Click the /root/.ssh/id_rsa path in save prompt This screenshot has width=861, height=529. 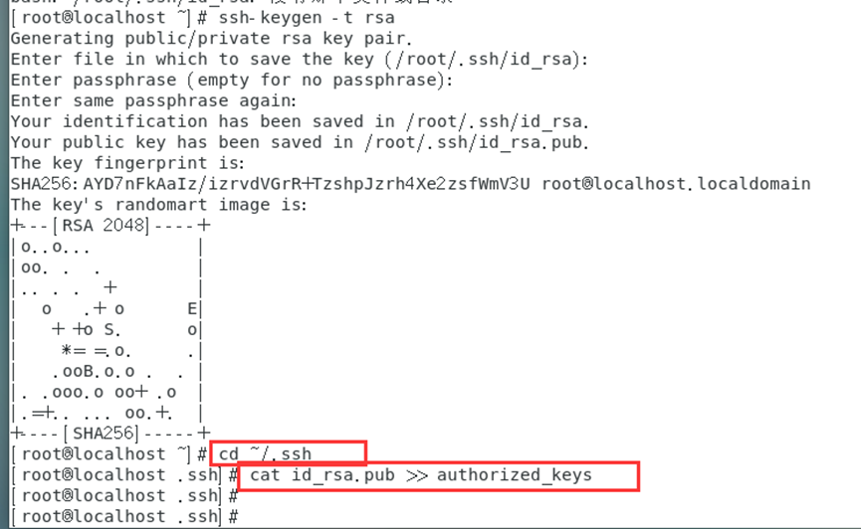[x=483, y=59]
